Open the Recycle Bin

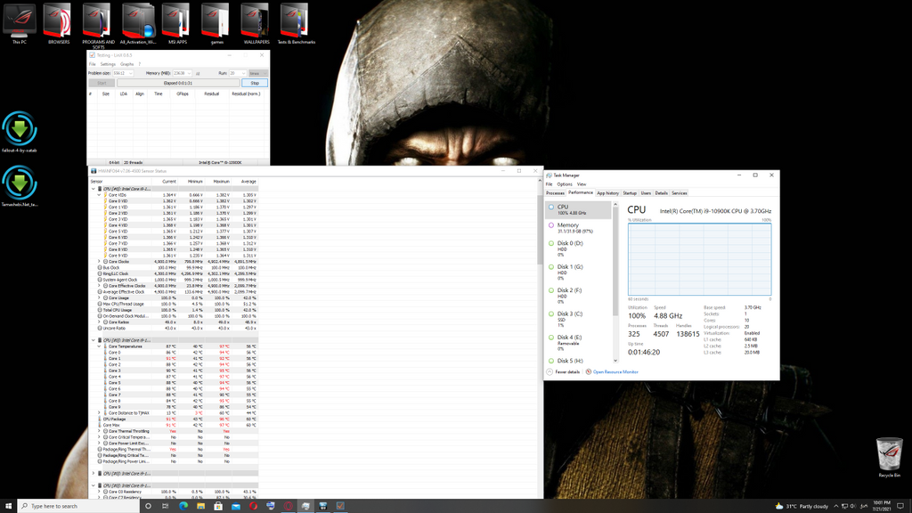[x=888, y=454]
